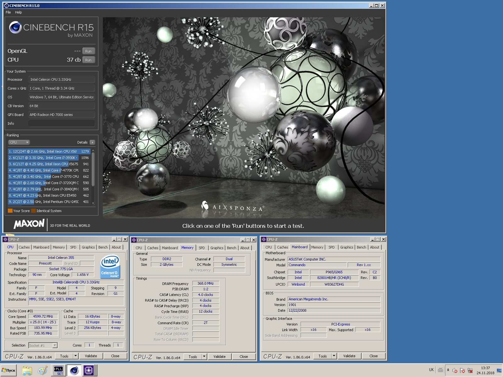Image resolution: width=503 pixels, height=377 pixels.
Task: Open the File menu in Cinebench
Action: point(8,12)
